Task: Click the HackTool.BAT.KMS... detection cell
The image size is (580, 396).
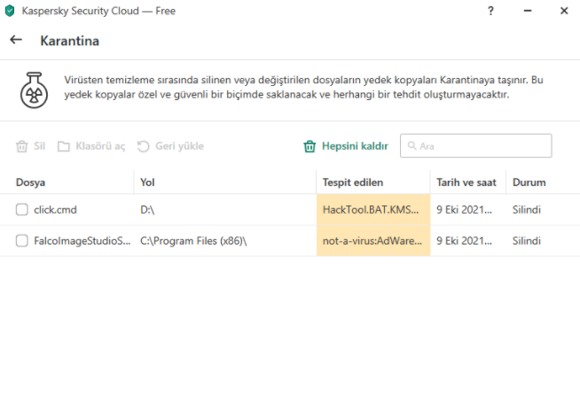Action: 373,209
